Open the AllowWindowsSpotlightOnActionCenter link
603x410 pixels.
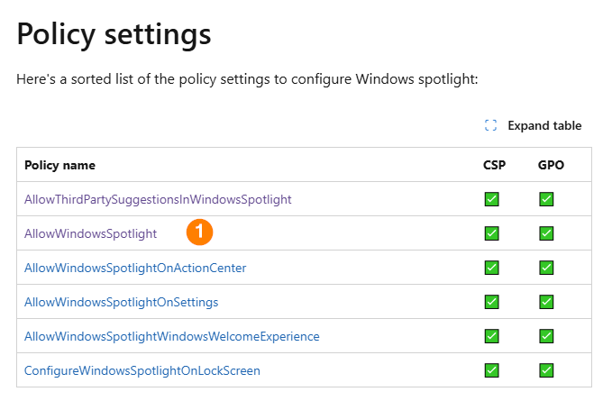click(135, 268)
